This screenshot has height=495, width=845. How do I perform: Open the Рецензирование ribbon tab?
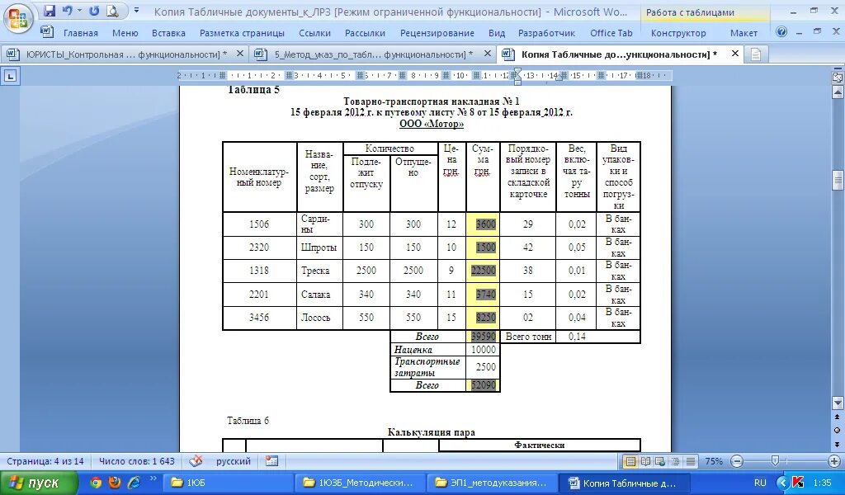[437, 33]
